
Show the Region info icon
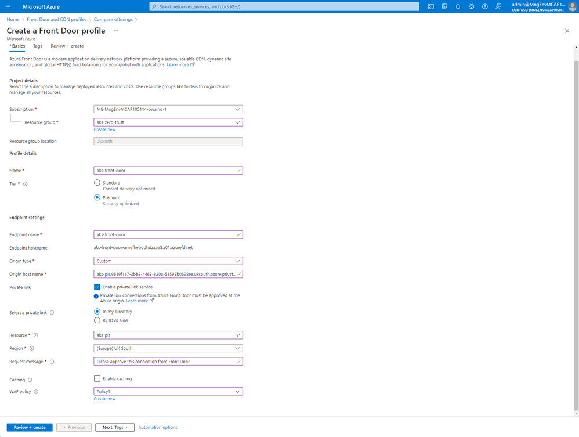(32, 348)
